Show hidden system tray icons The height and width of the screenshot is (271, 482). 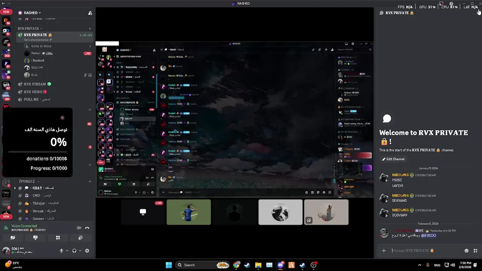419,265
